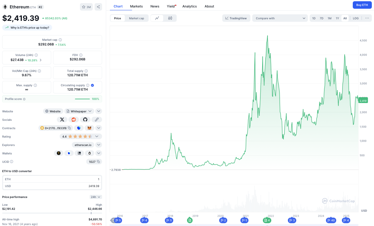Click the blue verified badge on Circulating supply
The width and height of the screenshot is (374, 226).
point(92,85)
